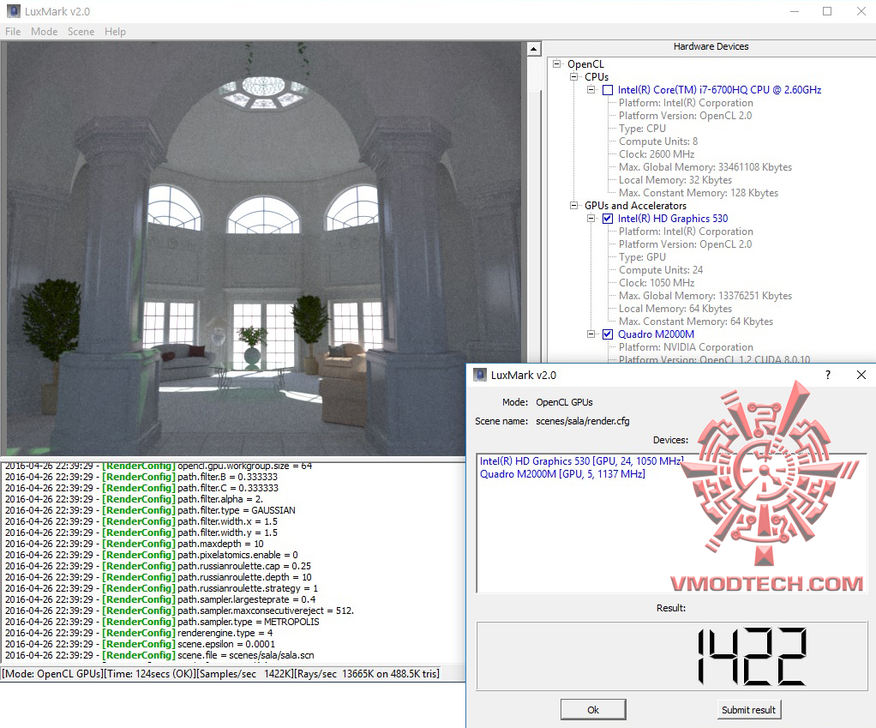Click 'Platform: NVIDIA Corporation' tree row
Screen dimensions: 876x728
[686, 347]
